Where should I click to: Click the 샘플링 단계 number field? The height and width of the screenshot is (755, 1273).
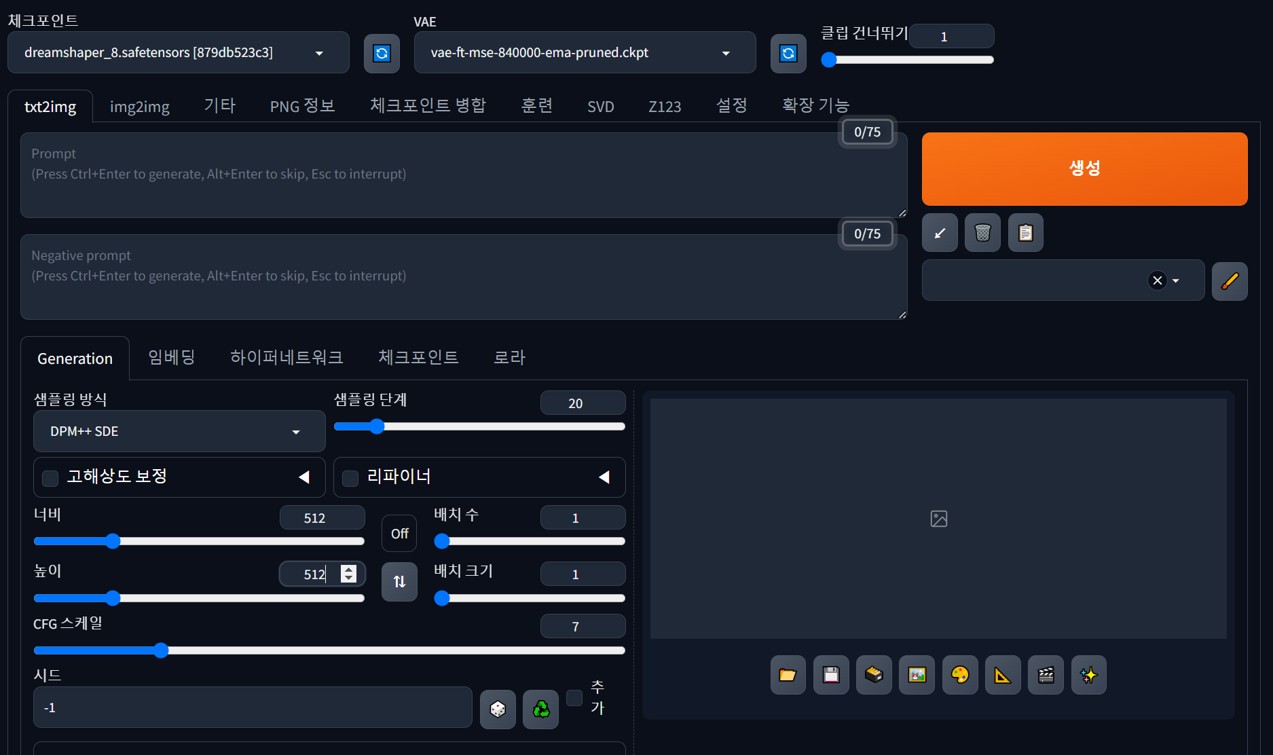coord(583,403)
